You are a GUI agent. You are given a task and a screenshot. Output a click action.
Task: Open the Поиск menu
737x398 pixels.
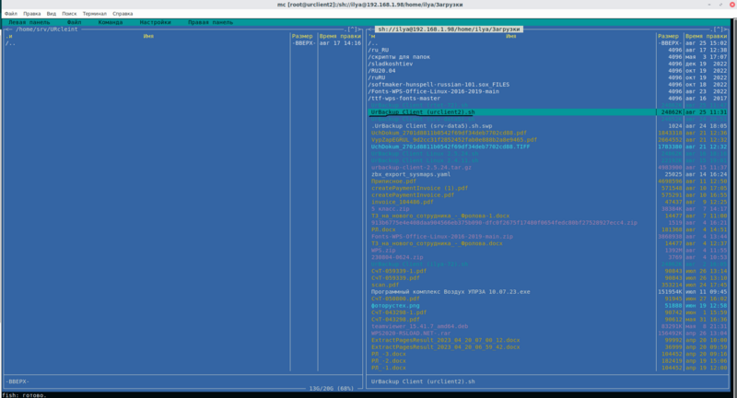69,14
